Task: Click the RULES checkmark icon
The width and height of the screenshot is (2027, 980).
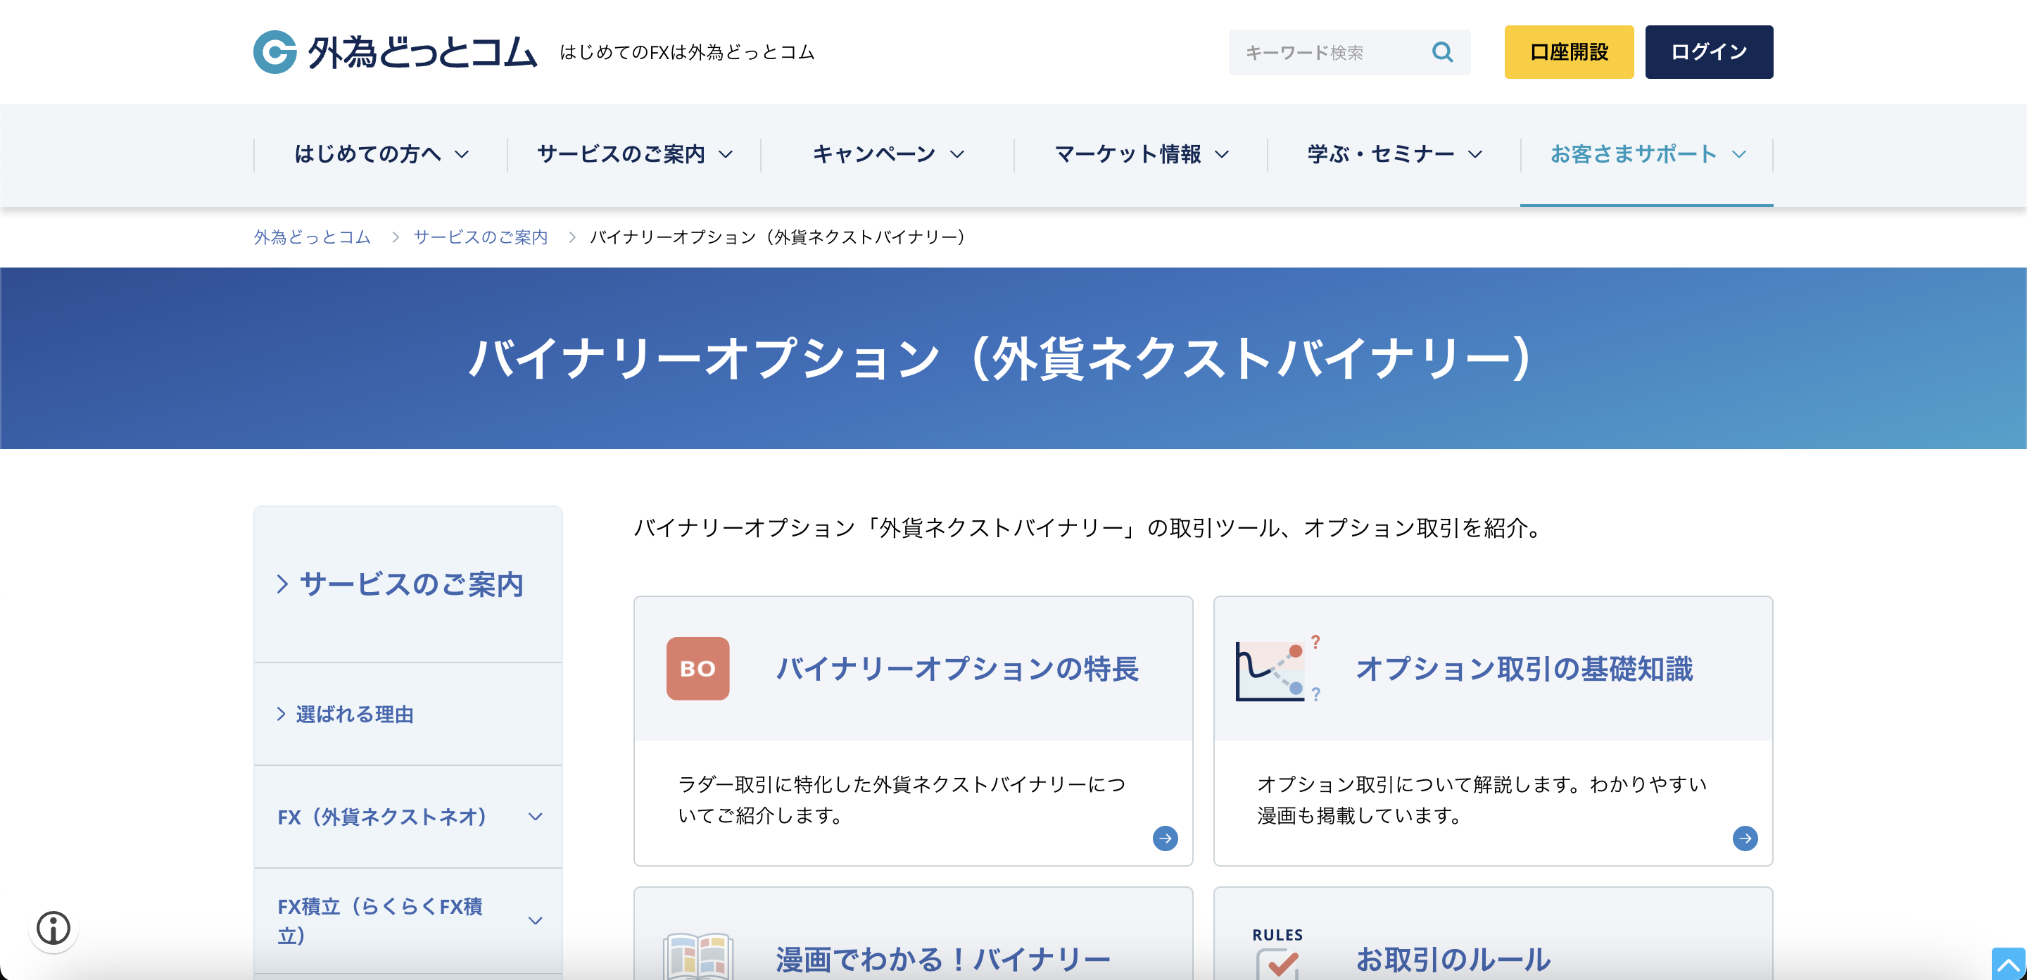Action: 1277,953
